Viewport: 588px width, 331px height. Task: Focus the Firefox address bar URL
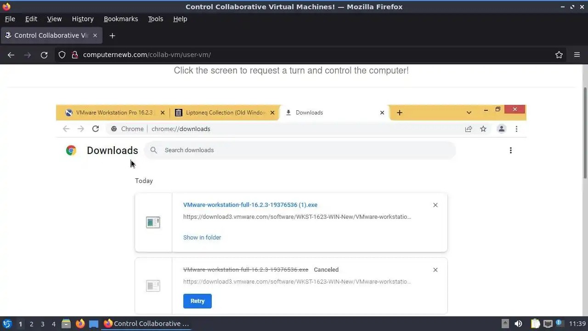[x=147, y=55]
